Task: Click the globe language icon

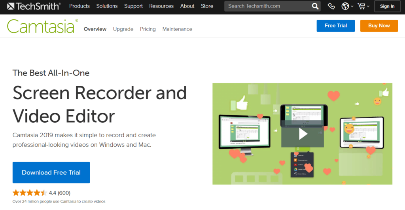Action: coord(345,6)
